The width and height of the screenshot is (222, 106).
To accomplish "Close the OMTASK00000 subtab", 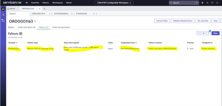I will [72, 14].
